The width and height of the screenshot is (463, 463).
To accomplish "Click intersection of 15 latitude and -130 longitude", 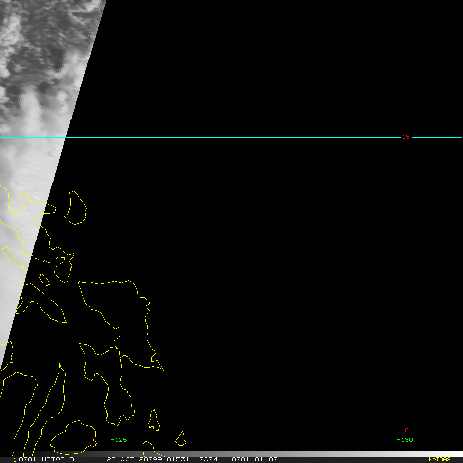I will pos(406,137).
